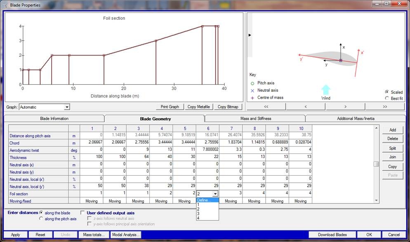
Task: Select foil section 1 in dropdown list
Action: pyautogui.click(x=207, y=205)
